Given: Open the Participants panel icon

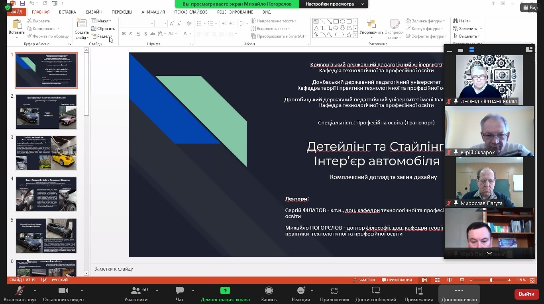Looking at the screenshot, I should click(x=136, y=291).
